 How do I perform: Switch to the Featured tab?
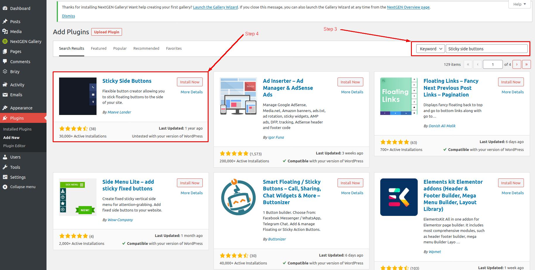pyautogui.click(x=99, y=48)
